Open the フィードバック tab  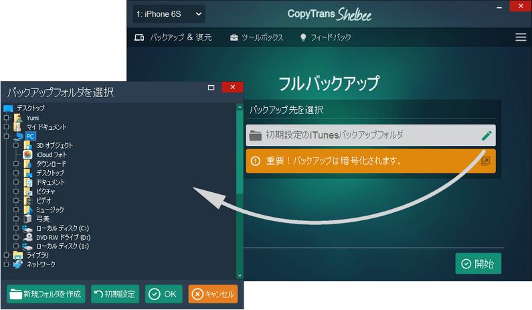pyautogui.click(x=325, y=37)
